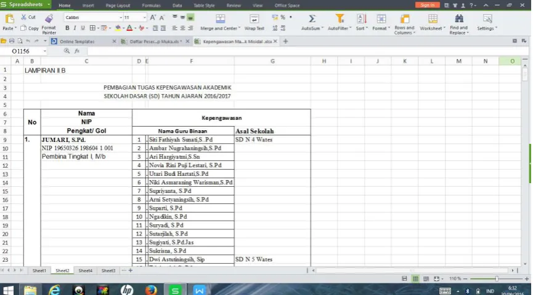Click the zoom slider handle
Viewport: 533px width, 295px height.
point(497,278)
